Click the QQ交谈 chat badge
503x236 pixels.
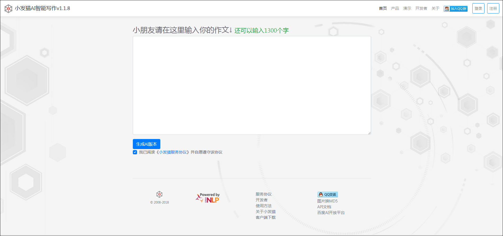click(328, 195)
